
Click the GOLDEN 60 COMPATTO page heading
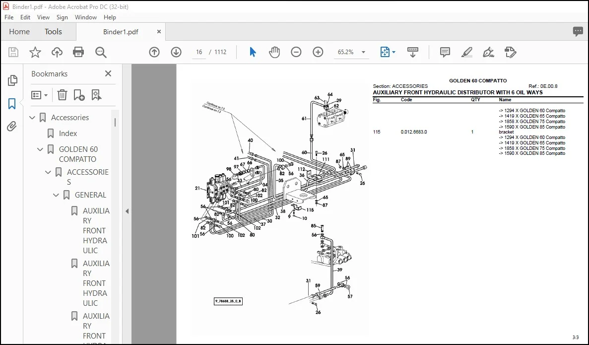click(478, 81)
